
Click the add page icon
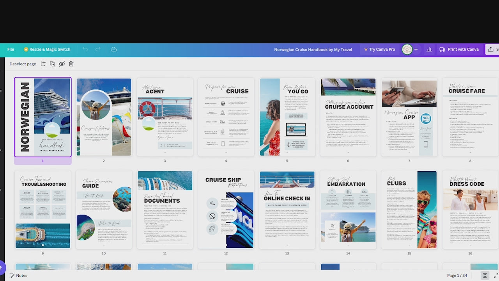pyautogui.click(x=43, y=64)
